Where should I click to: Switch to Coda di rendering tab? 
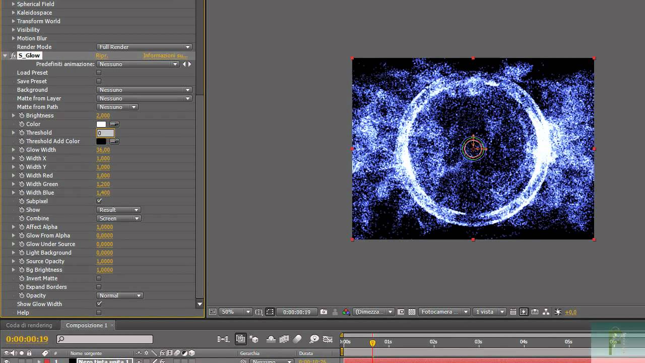click(29, 325)
